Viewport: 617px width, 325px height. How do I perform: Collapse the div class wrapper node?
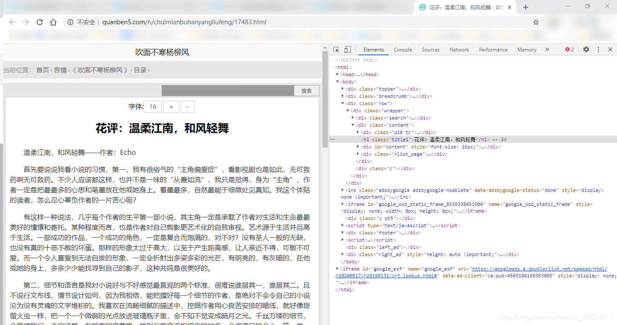coord(348,111)
